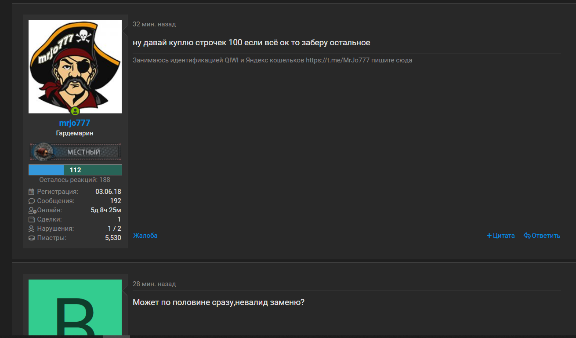
Task: Click the calendar icon beside Регистрация
Action: click(x=31, y=192)
